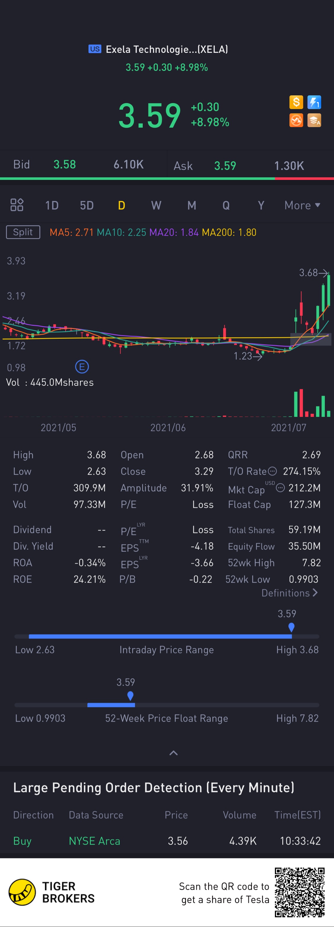Tap the Ask price 3.59
The width and height of the screenshot is (334, 927).
225,166
